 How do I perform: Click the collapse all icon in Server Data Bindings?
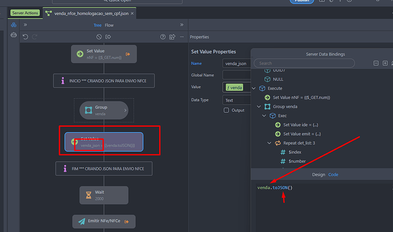376,63
